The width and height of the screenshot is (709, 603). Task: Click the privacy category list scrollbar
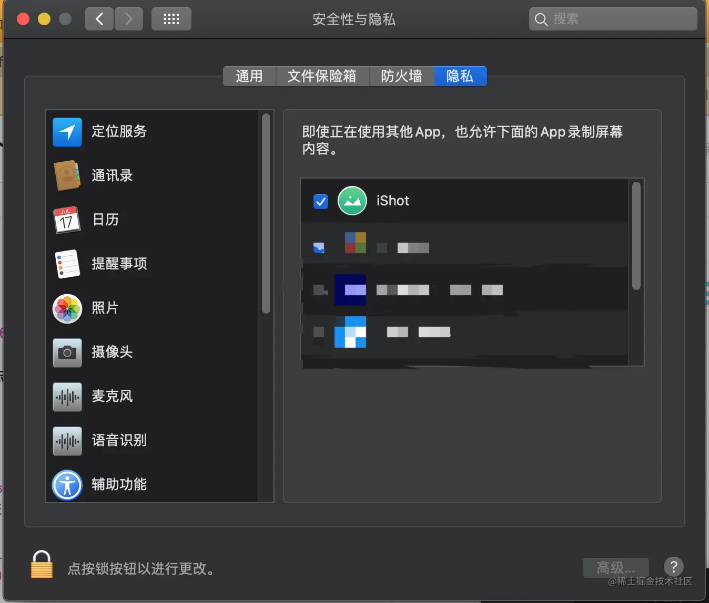266,213
